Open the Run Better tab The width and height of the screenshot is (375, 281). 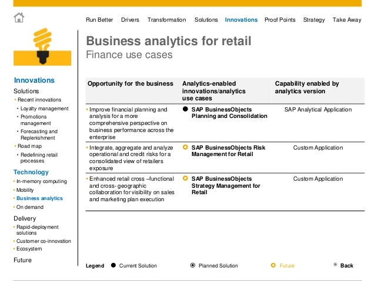point(99,20)
